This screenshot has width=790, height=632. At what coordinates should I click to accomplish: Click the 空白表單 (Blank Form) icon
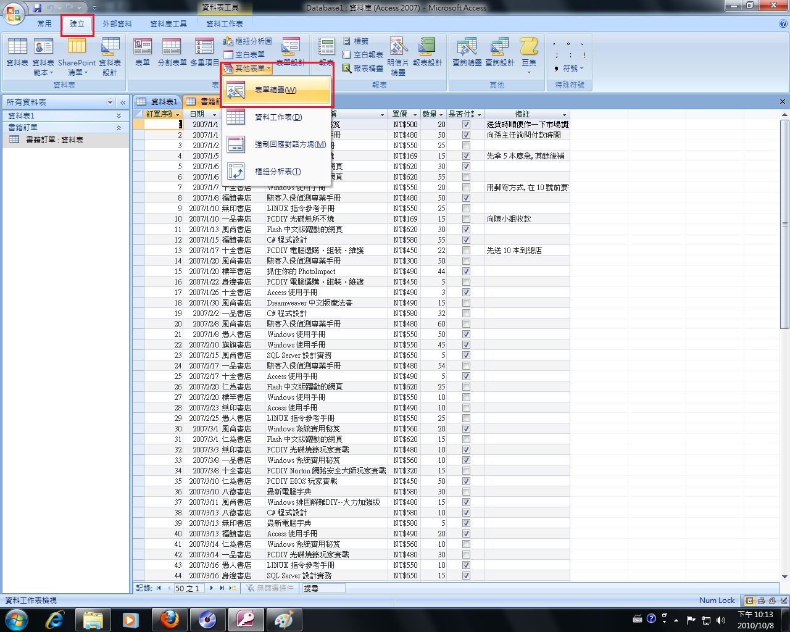[x=244, y=54]
